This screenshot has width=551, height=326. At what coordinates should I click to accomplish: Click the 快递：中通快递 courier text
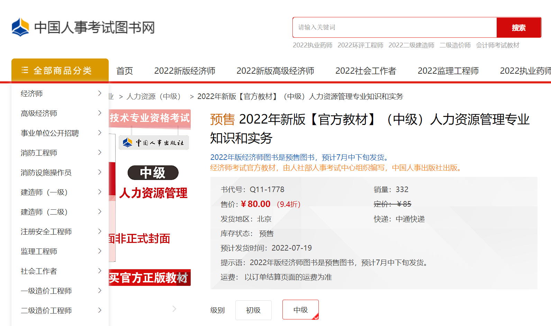pyautogui.click(x=399, y=219)
